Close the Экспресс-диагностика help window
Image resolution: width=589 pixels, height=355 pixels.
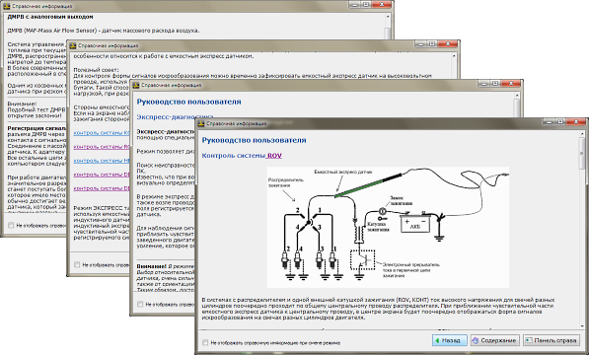pyautogui.click(x=511, y=83)
